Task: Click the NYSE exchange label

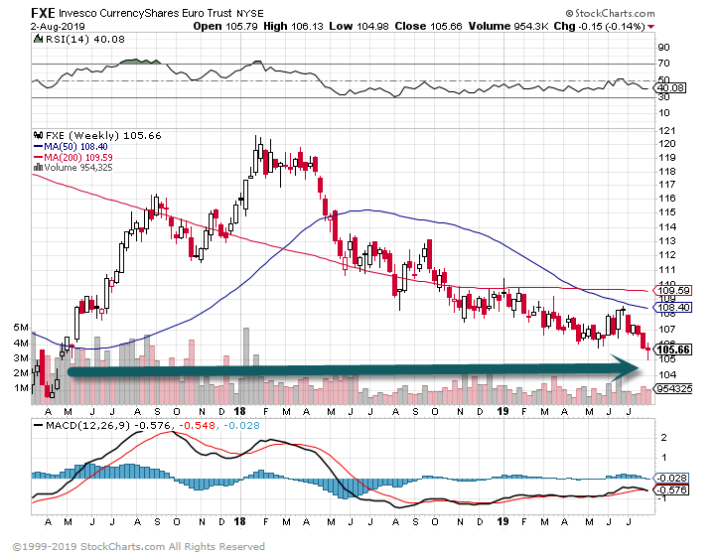Action: pyautogui.click(x=250, y=14)
